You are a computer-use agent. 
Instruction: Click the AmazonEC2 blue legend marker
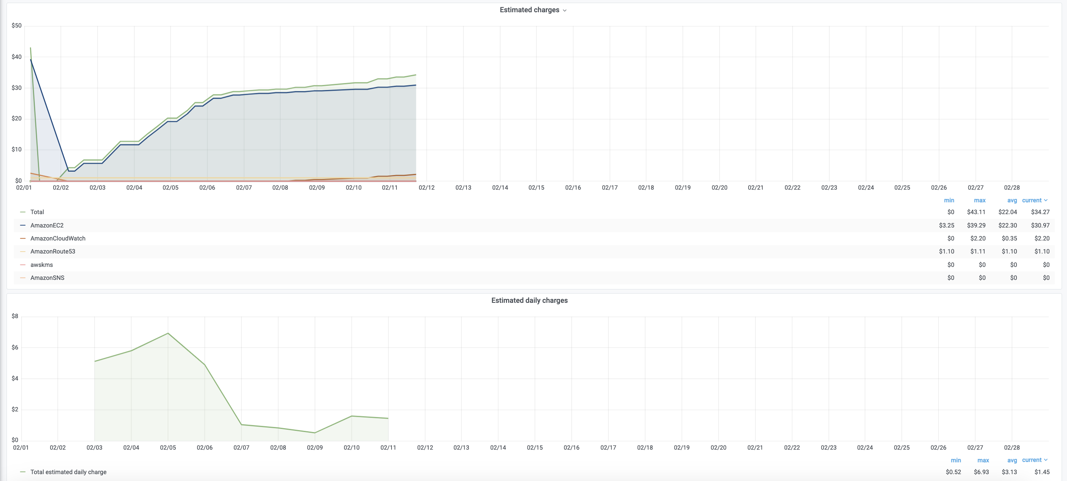(x=23, y=225)
